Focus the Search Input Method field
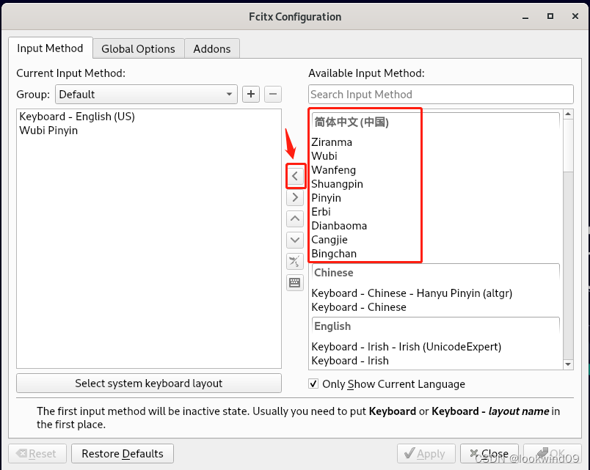 coord(440,94)
